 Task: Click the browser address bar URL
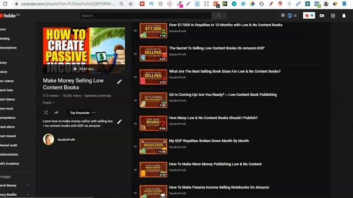(67, 4)
